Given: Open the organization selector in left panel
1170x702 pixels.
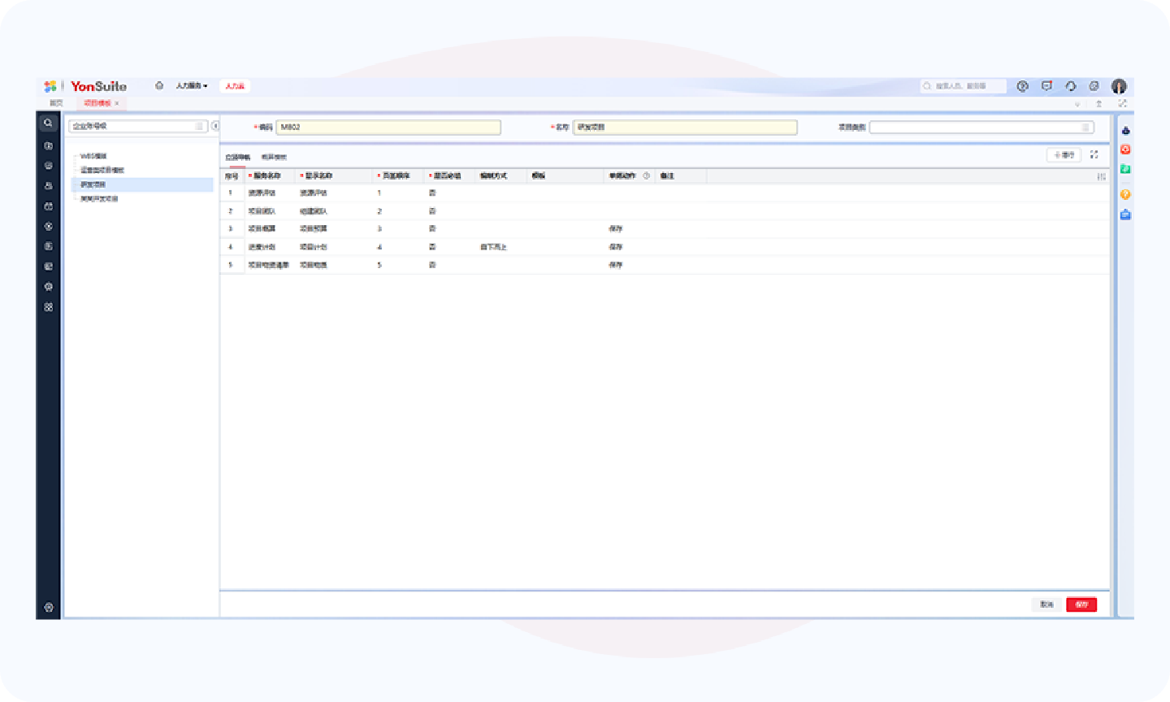Looking at the screenshot, I should coord(137,126).
